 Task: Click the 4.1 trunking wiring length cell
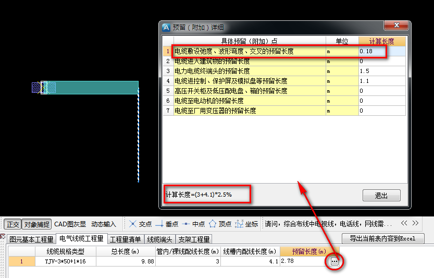[x=250, y=261]
